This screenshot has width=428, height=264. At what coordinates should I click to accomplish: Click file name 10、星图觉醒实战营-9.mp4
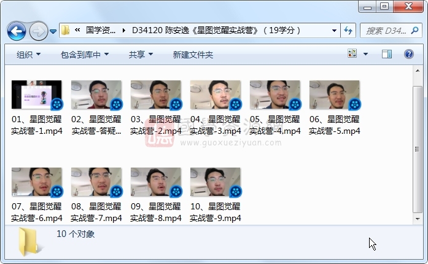(x=216, y=212)
